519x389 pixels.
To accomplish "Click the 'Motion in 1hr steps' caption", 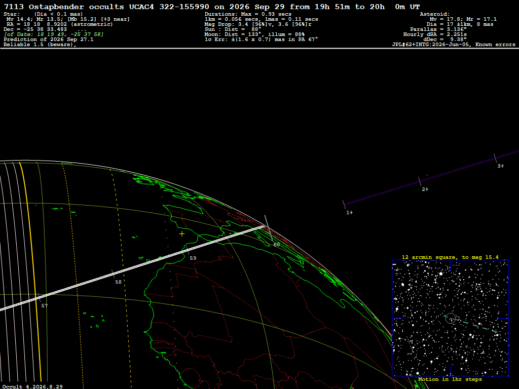I will point(450,379).
